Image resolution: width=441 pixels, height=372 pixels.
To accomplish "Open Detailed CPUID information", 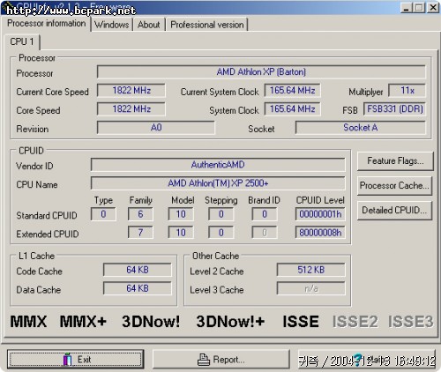I will pyautogui.click(x=394, y=211).
